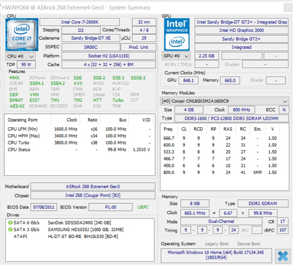The width and height of the screenshot is (293, 265).
Task: Click the SSE4.2 feature label
Action: (58, 83)
